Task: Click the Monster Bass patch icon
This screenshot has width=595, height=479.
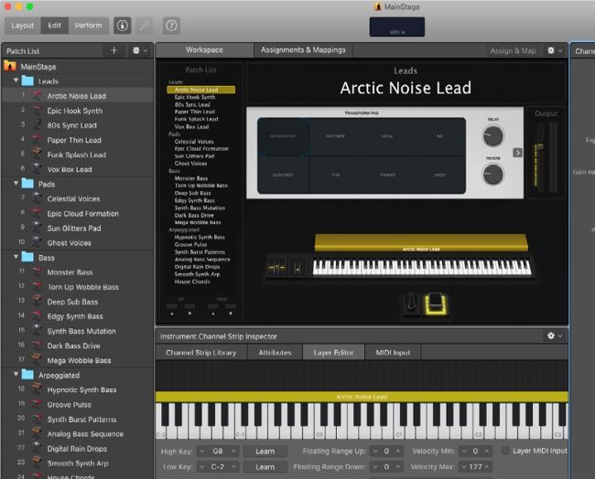Action: tap(37, 272)
